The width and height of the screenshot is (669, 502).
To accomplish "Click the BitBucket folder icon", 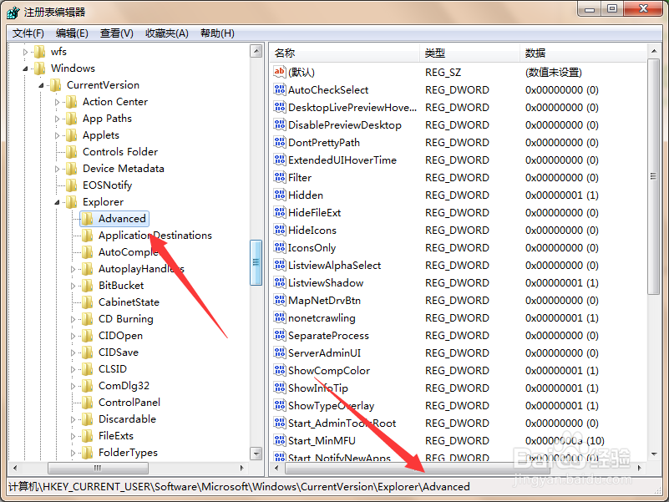I will click(x=88, y=285).
